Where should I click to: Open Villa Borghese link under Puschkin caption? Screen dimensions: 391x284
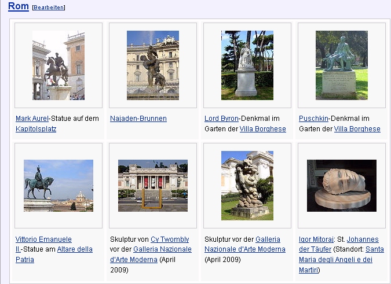coord(357,129)
